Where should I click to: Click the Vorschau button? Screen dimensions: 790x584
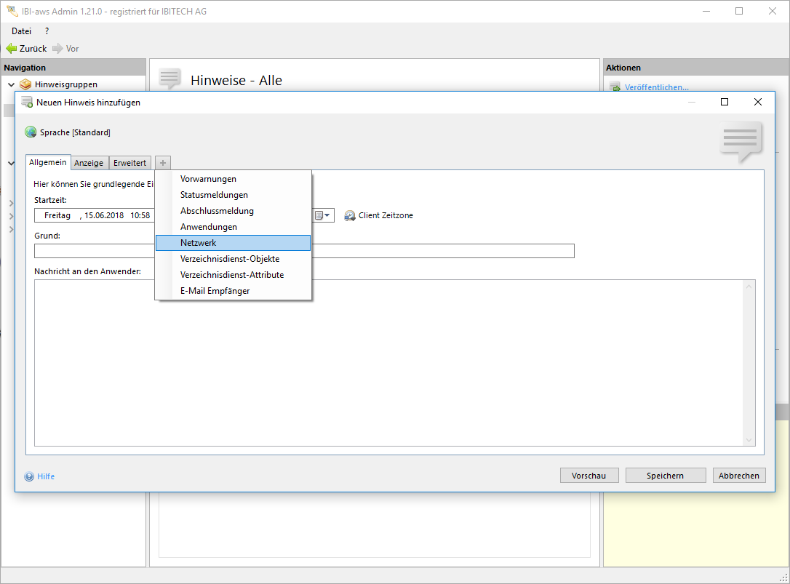click(x=589, y=476)
